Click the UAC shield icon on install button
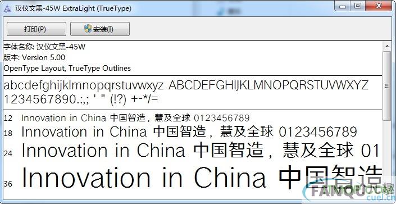 88,29
